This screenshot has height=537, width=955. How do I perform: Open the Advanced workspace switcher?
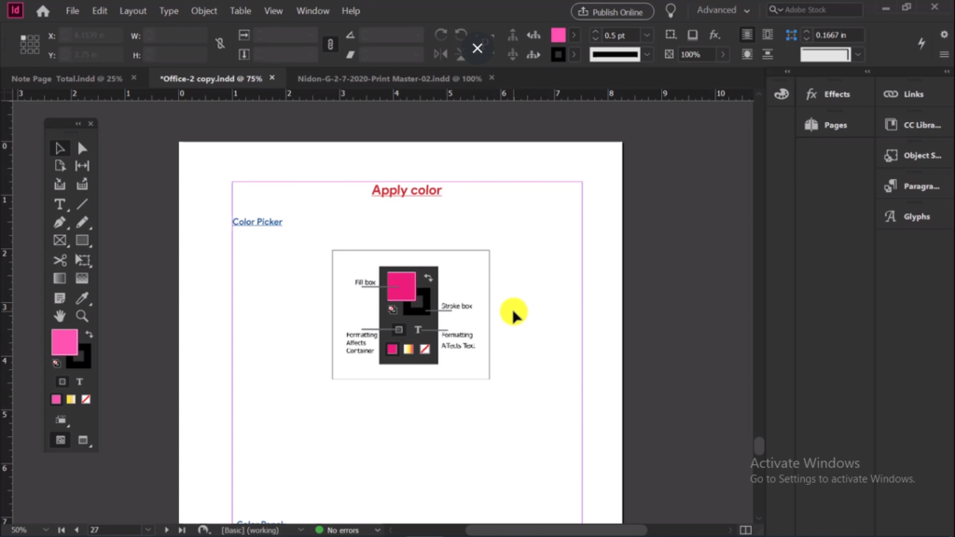click(723, 10)
